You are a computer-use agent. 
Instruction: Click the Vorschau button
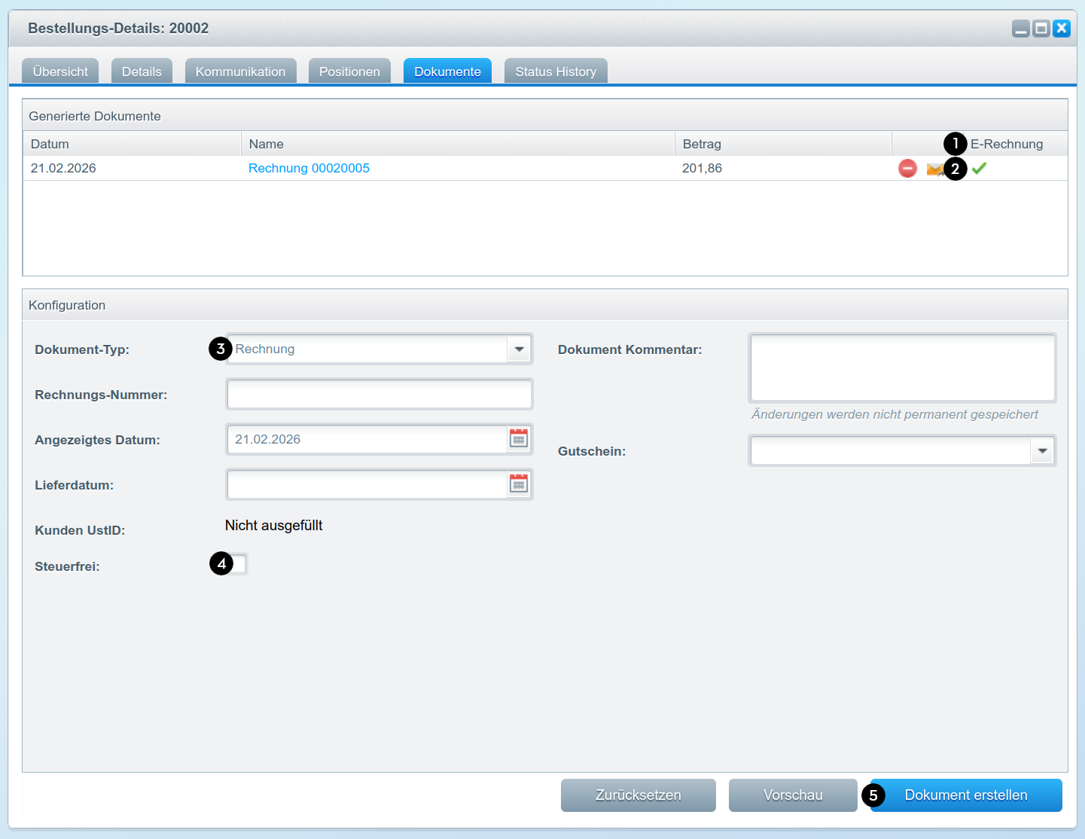point(792,795)
